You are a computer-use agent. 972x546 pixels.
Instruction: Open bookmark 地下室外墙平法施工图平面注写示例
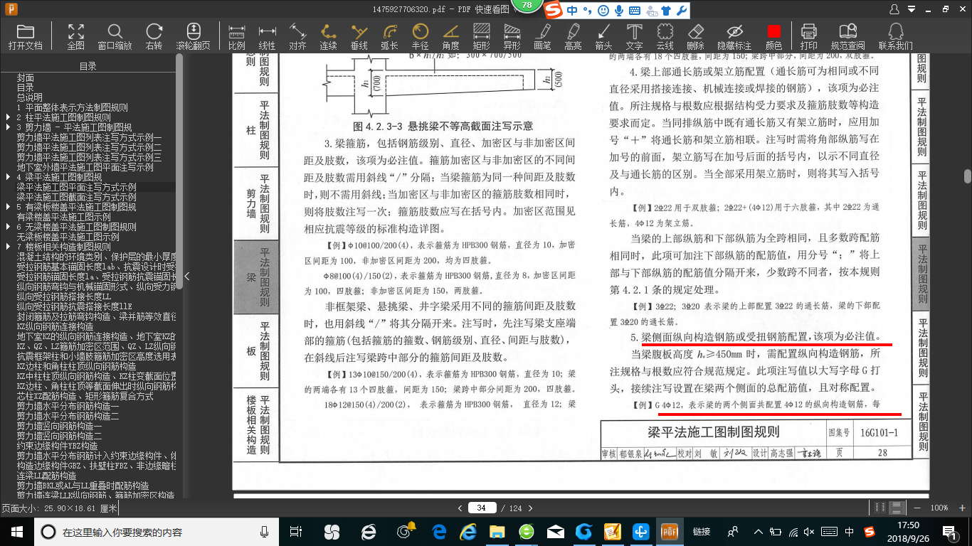[85, 167]
